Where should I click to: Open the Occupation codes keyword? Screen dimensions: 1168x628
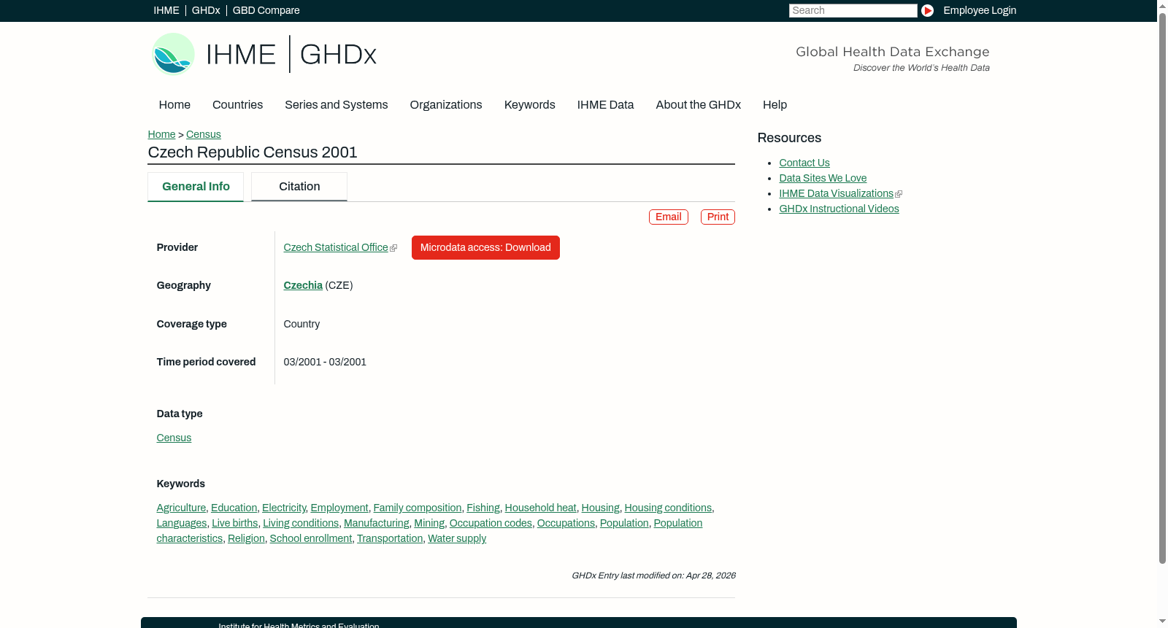coord(491,524)
